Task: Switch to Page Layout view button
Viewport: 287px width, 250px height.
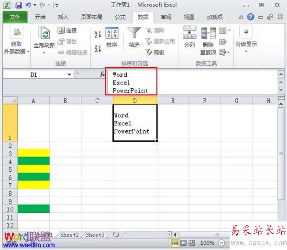Action: 183,243
